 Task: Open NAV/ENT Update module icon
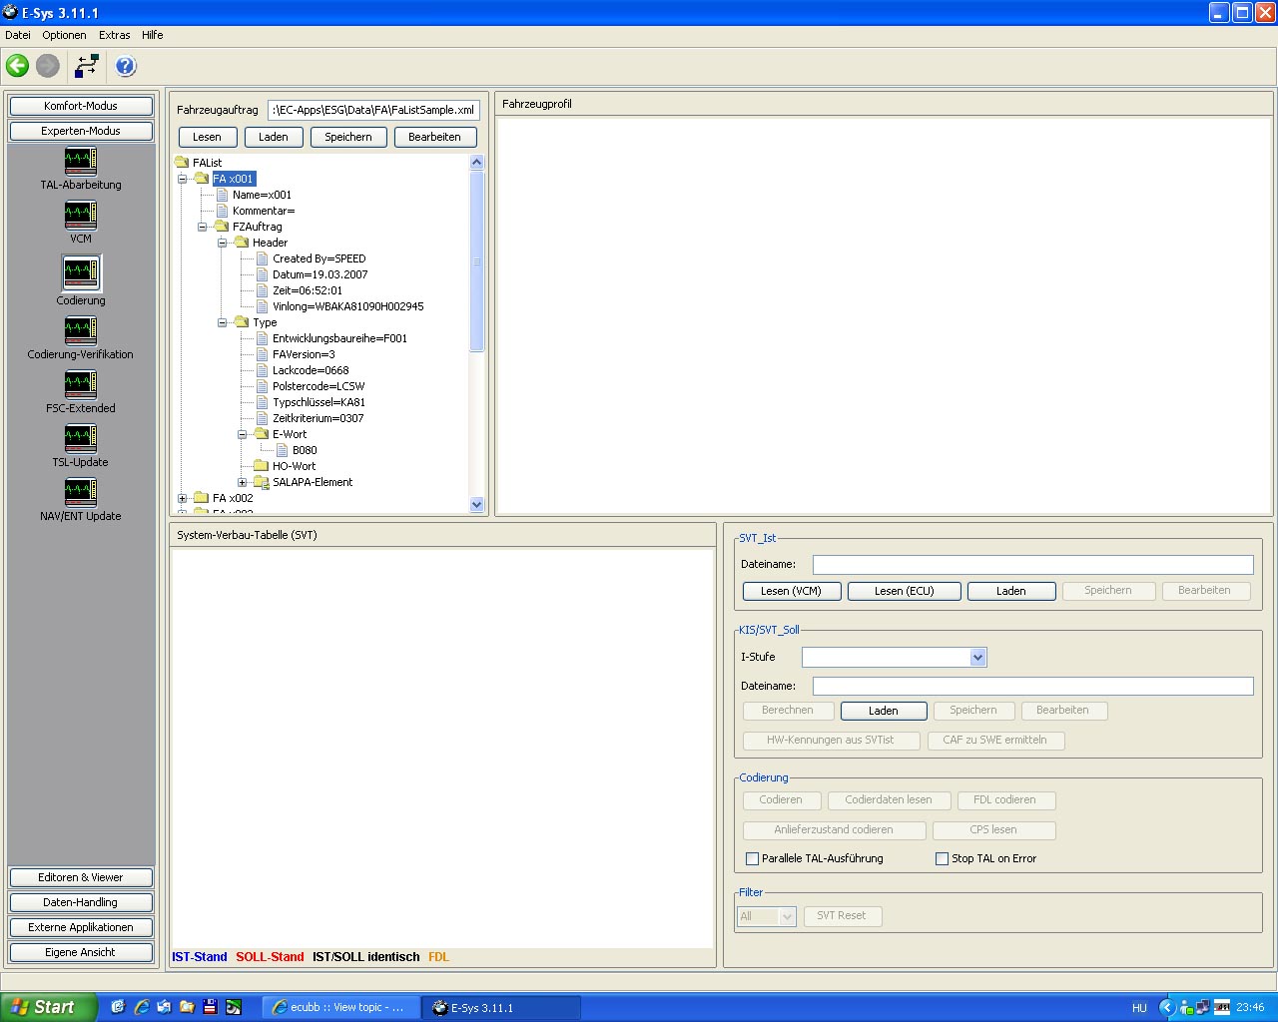coord(80,492)
